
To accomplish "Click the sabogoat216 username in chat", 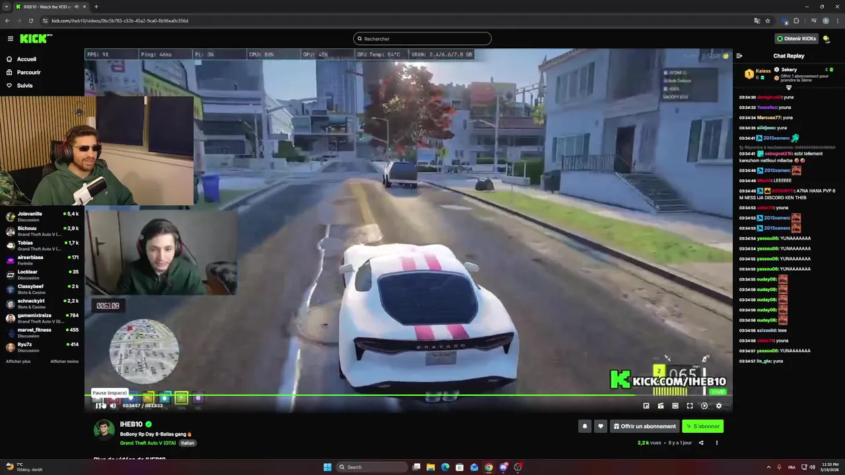I will 778,153.
